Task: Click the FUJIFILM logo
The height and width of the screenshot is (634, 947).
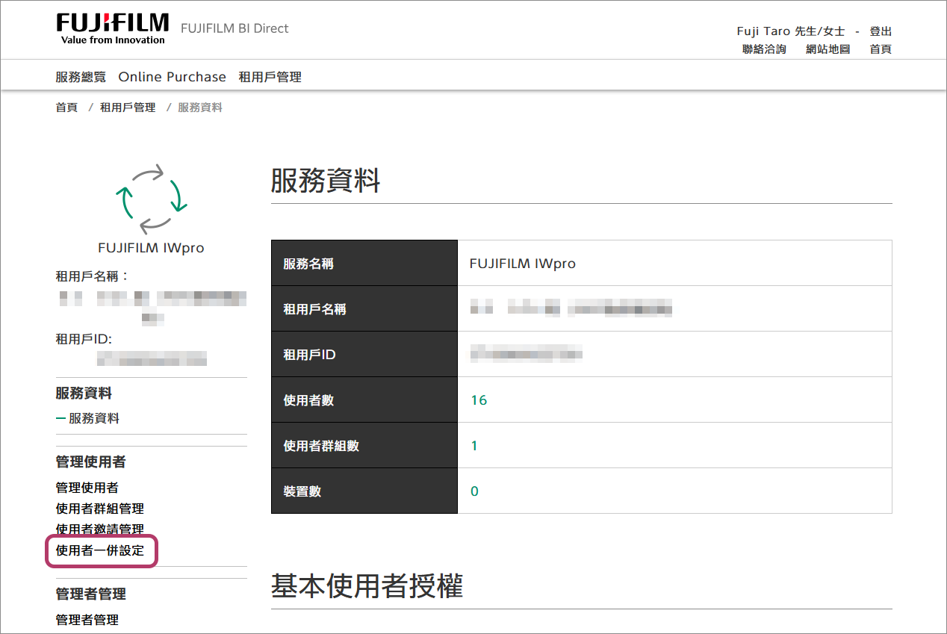Action: [113, 28]
